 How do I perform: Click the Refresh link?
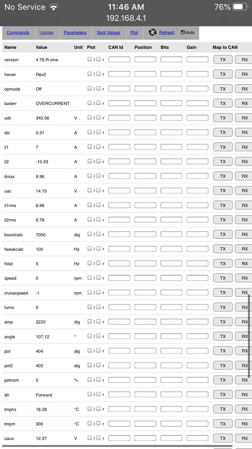point(167,33)
